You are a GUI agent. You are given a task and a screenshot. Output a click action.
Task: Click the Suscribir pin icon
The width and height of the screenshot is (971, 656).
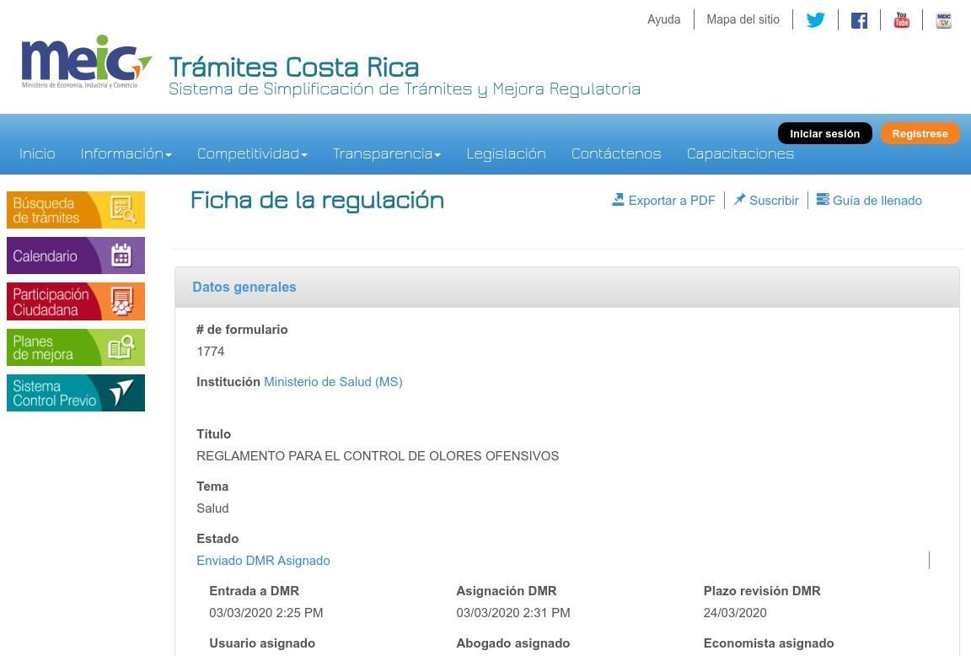pyautogui.click(x=739, y=200)
